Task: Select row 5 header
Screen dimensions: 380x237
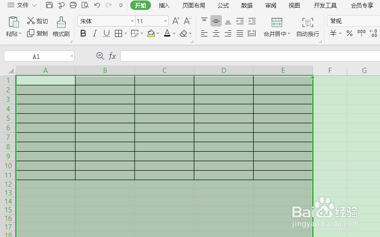Action: (x=8, y=118)
